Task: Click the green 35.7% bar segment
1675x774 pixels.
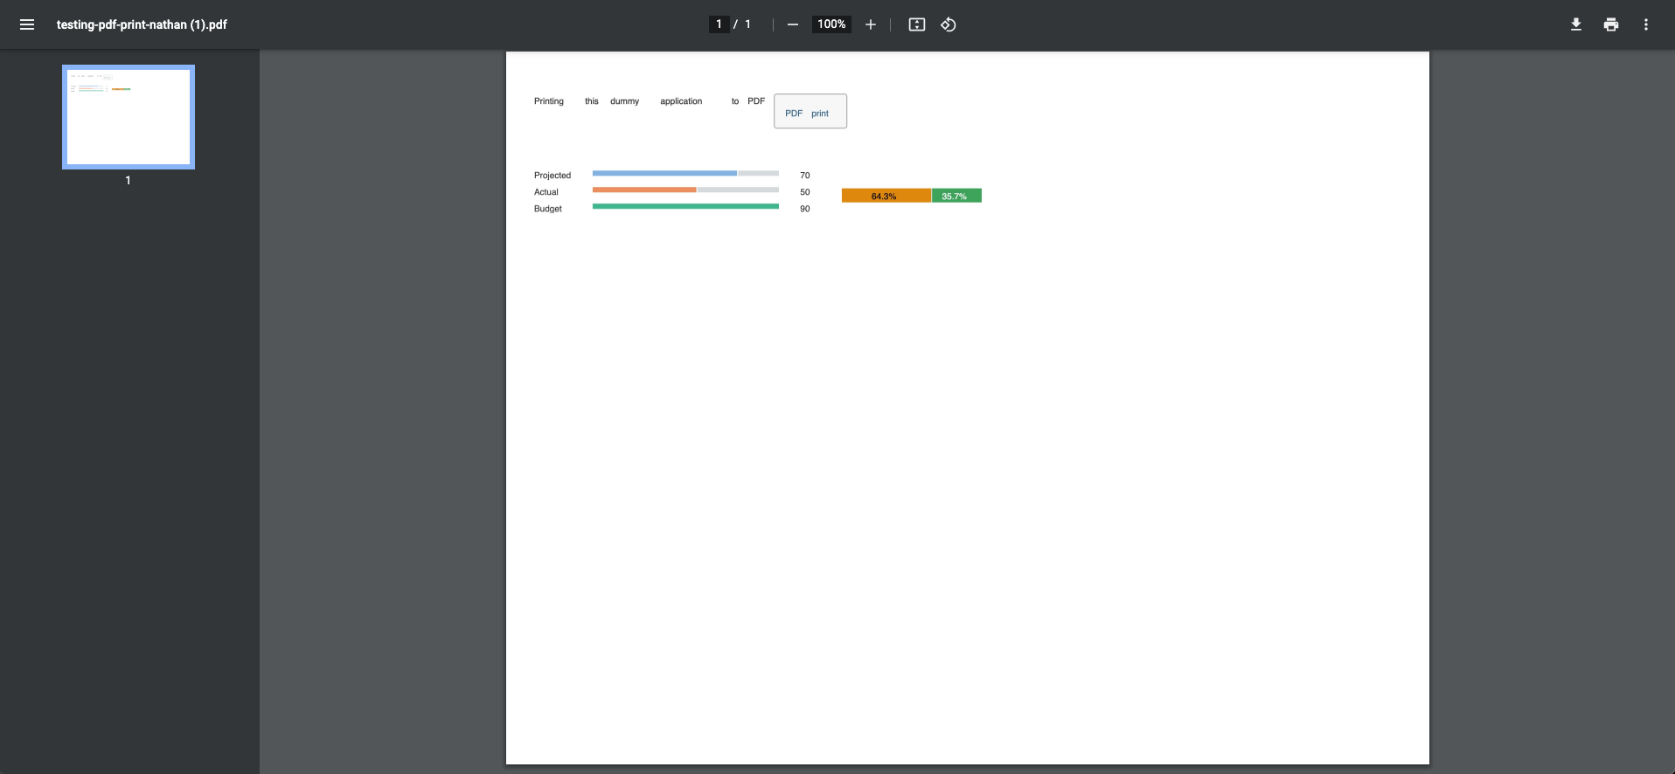Action: [x=956, y=196]
